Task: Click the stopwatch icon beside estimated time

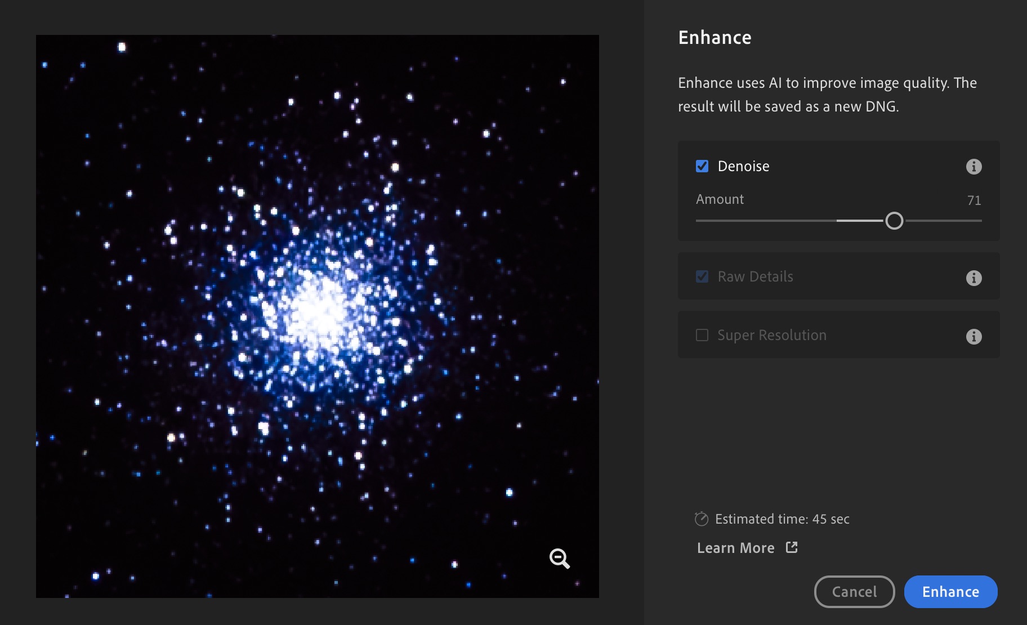Action: [700, 519]
